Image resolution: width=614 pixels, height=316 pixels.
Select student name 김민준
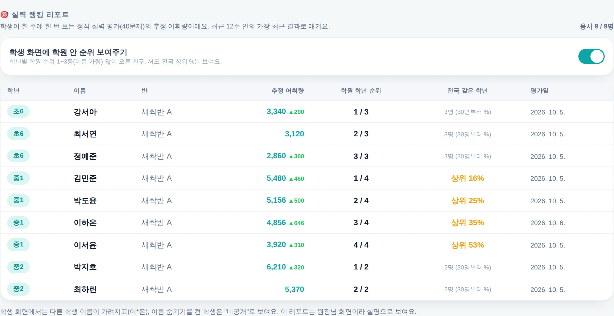click(85, 178)
